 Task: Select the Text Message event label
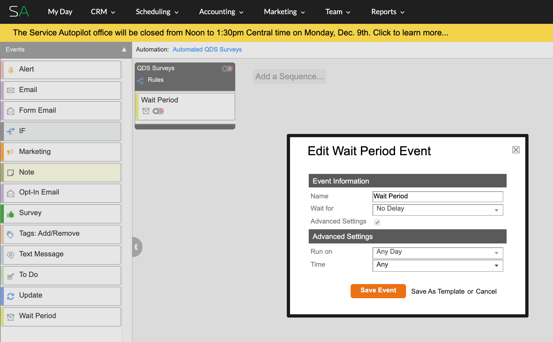click(x=41, y=254)
